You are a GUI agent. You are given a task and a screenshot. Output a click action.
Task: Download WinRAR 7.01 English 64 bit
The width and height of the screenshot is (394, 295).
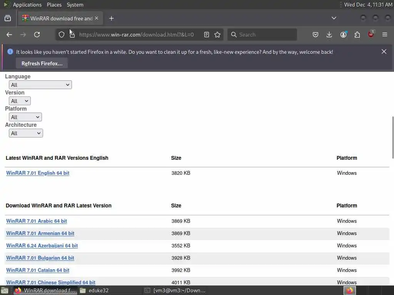38,173
